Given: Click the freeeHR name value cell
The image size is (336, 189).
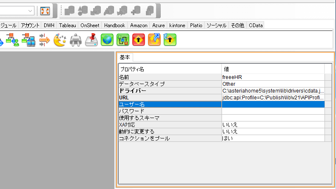Looking at the screenshot, I should [x=273, y=77].
